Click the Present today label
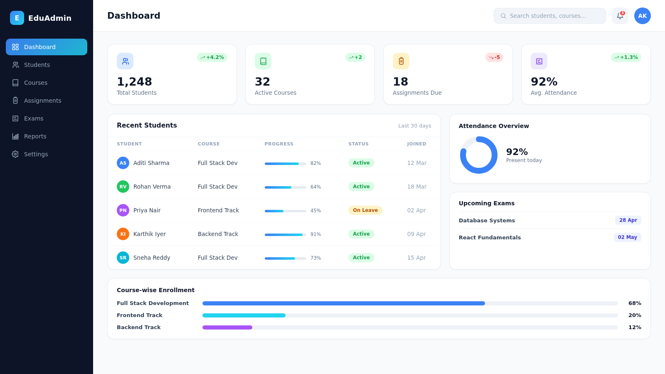Image resolution: width=665 pixels, height=374 pixels. click(x=524, y=160)
